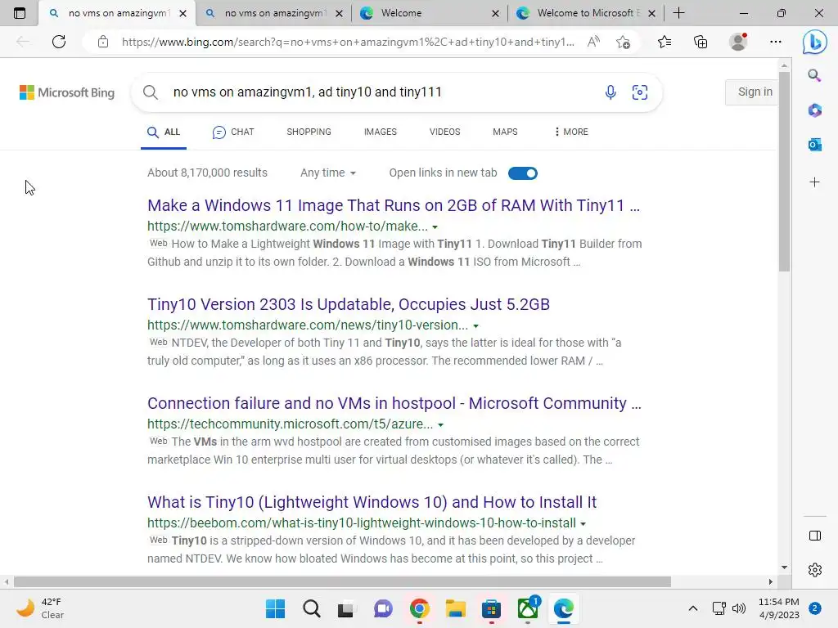This screenshot has height=628, width=838.
Task: Open the notification center badge
Action: coord(814,608)
